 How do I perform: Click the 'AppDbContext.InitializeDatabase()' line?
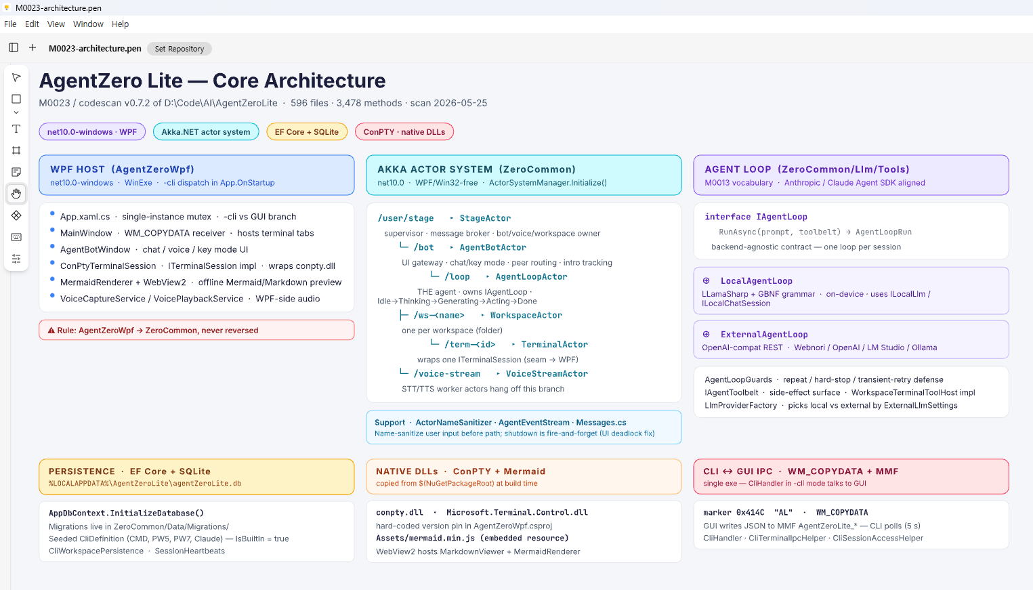click(126, 513)
